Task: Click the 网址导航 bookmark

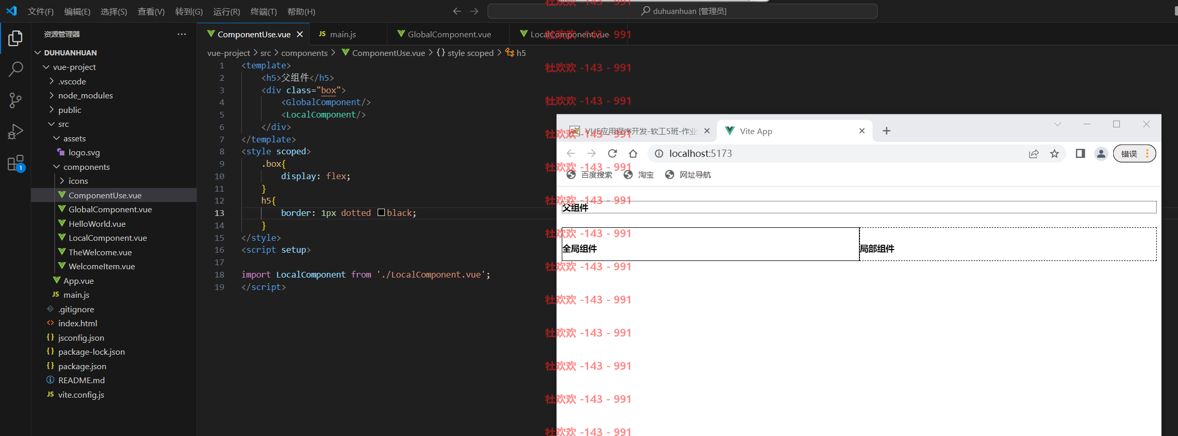Action: [688, 175]
